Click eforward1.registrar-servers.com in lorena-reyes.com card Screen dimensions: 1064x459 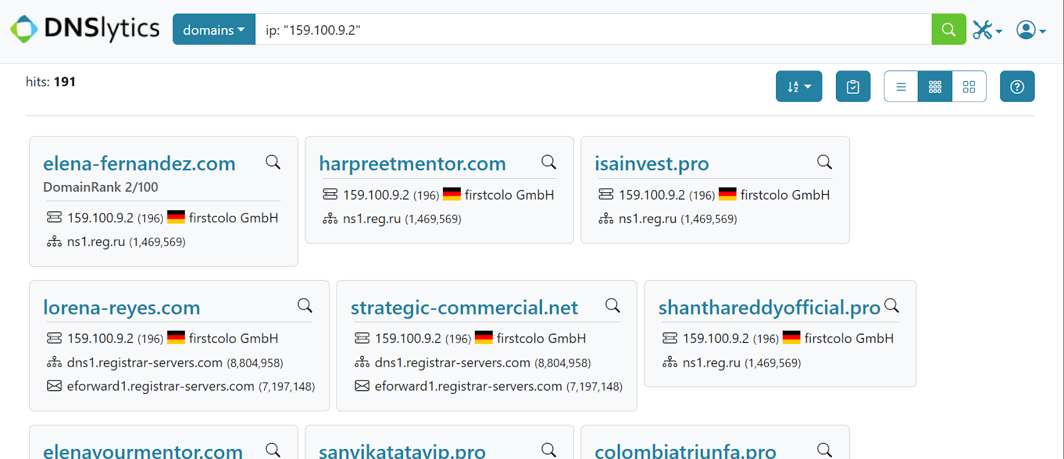point(161,386)
